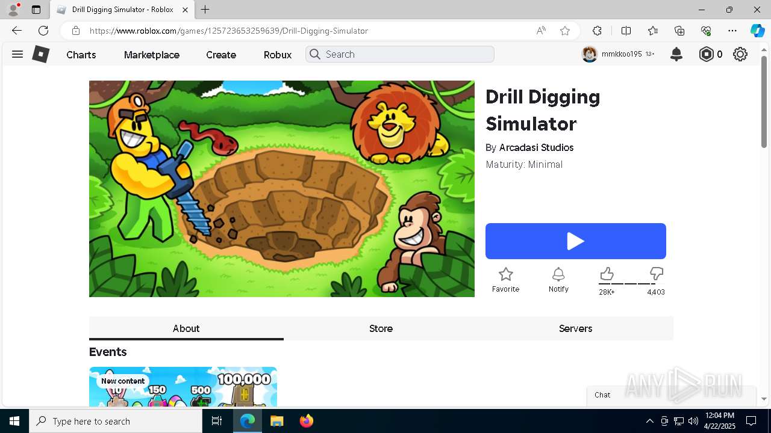The height and width of the screenshot is (433, 771).
Task: Open the Windows Start menu
Action: click(14, 421)
